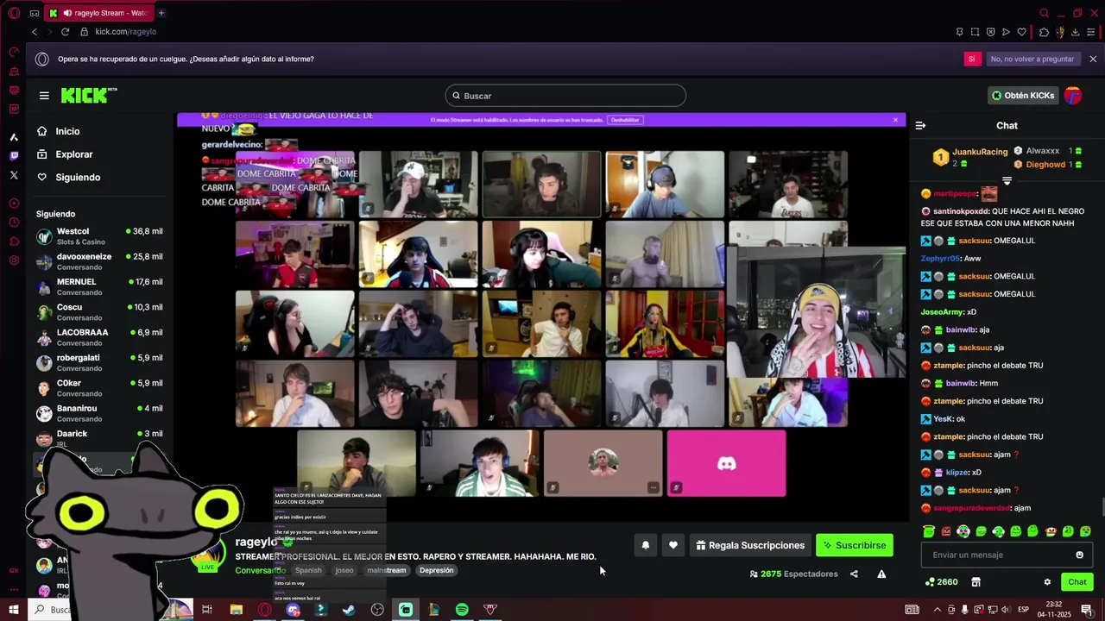The width and height of the screenshot is (1105, 621).
Task: Report the stream with the warning icon
Action: [881, 574]
